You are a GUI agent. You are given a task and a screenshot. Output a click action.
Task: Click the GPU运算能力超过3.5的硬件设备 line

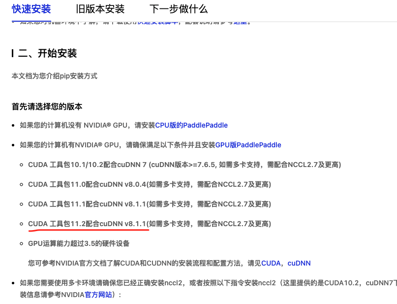[79, 244]
